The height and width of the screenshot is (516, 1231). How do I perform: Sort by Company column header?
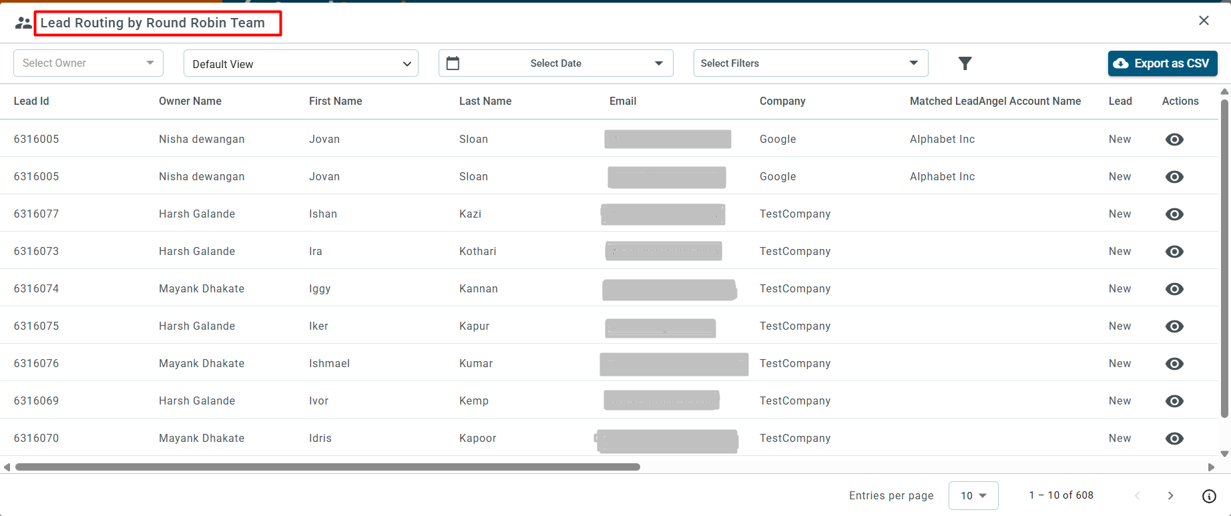[x=782, y=101]
